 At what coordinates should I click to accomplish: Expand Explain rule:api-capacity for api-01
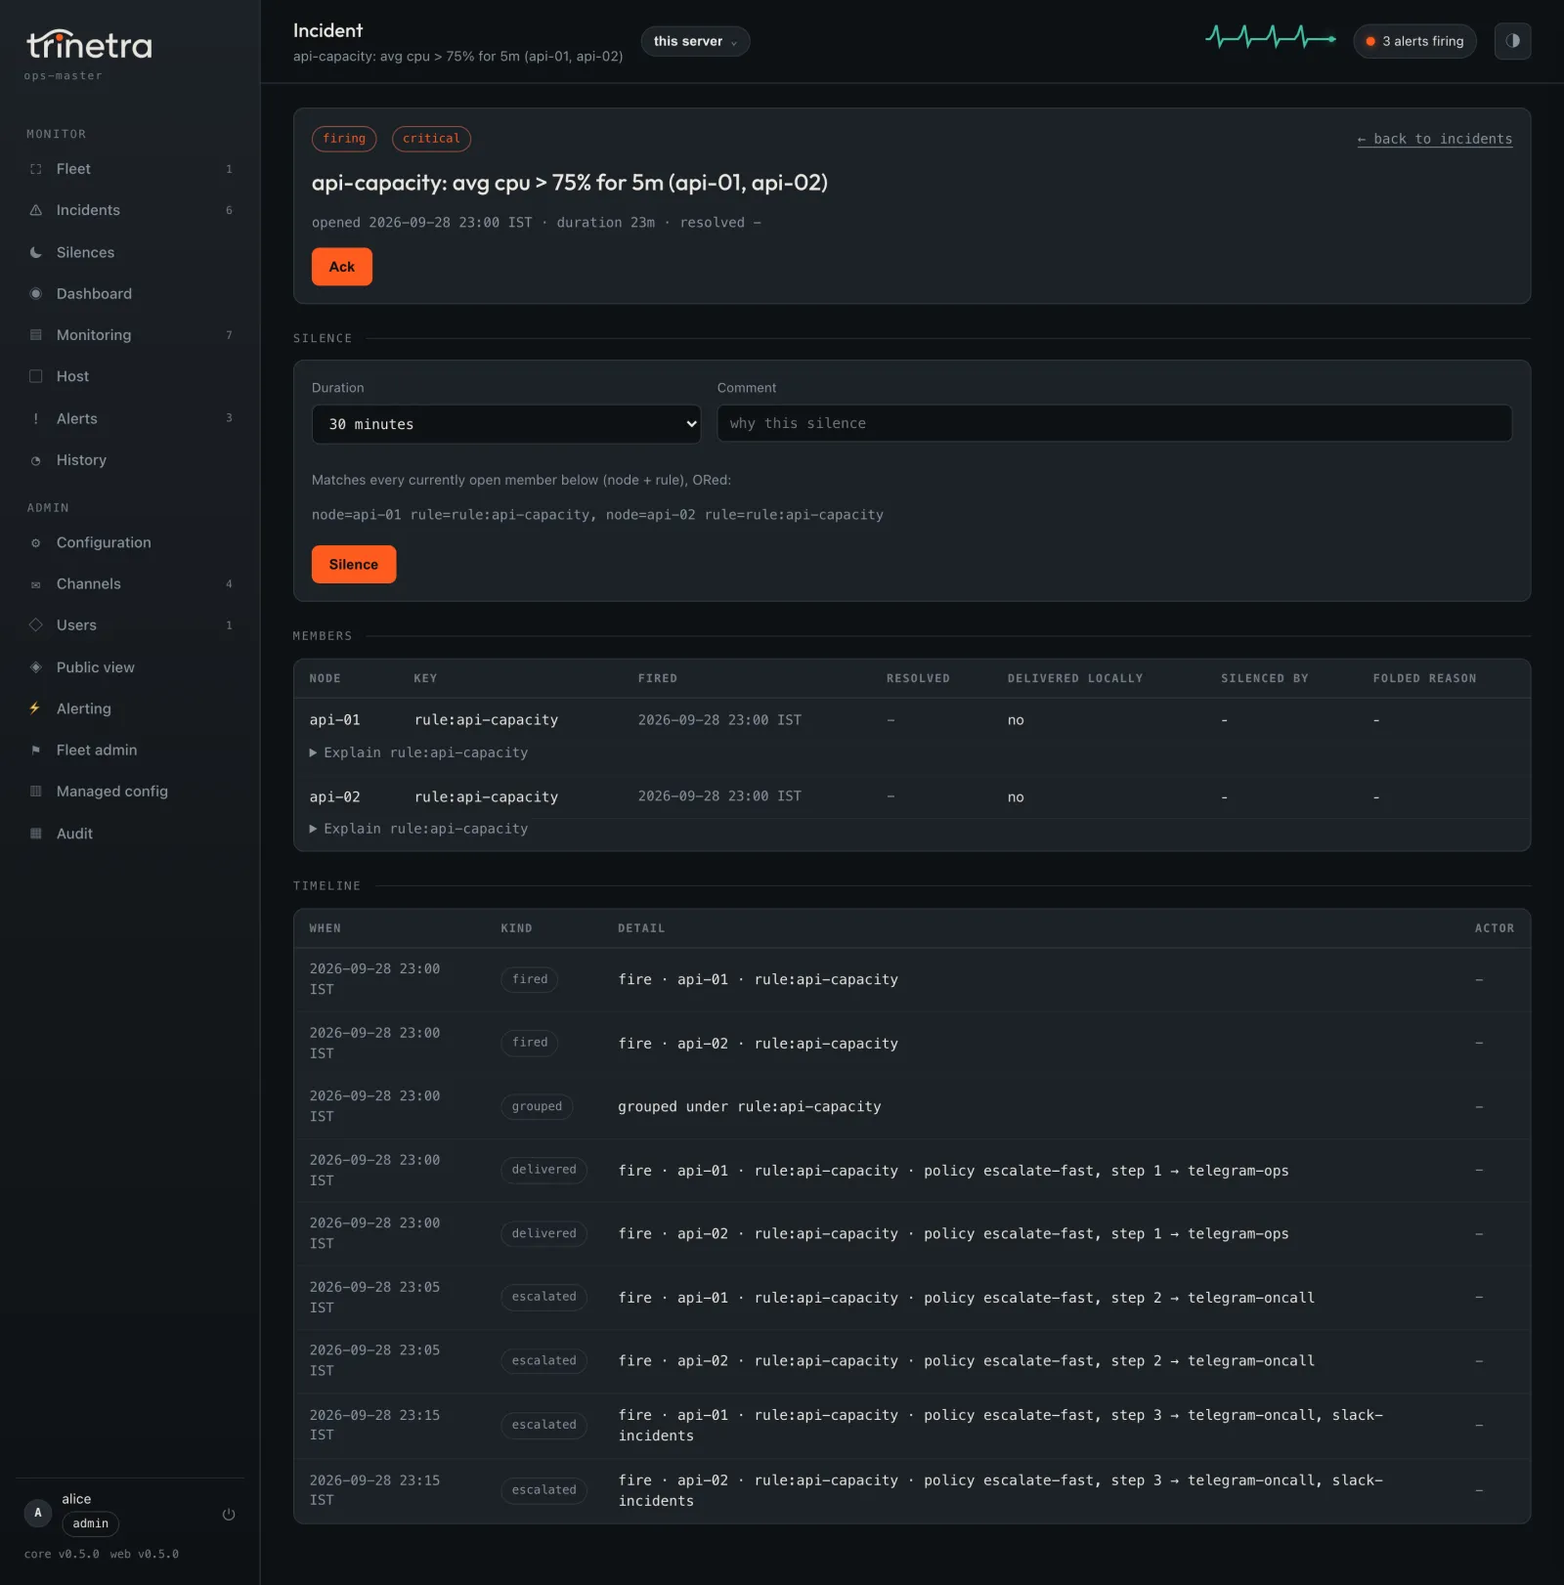[x=418, y=752]
